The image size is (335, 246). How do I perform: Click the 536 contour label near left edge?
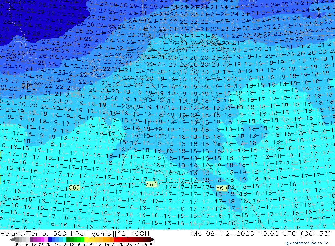tap(11, 56)
